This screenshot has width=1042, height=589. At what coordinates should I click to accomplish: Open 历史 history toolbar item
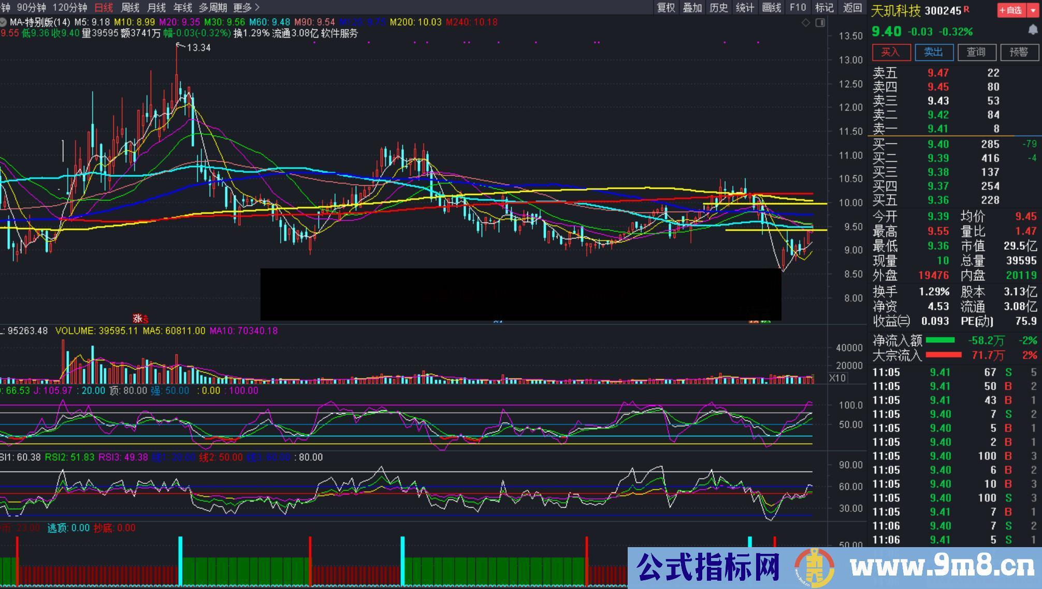pyautogui.click(x=719, y=7)
